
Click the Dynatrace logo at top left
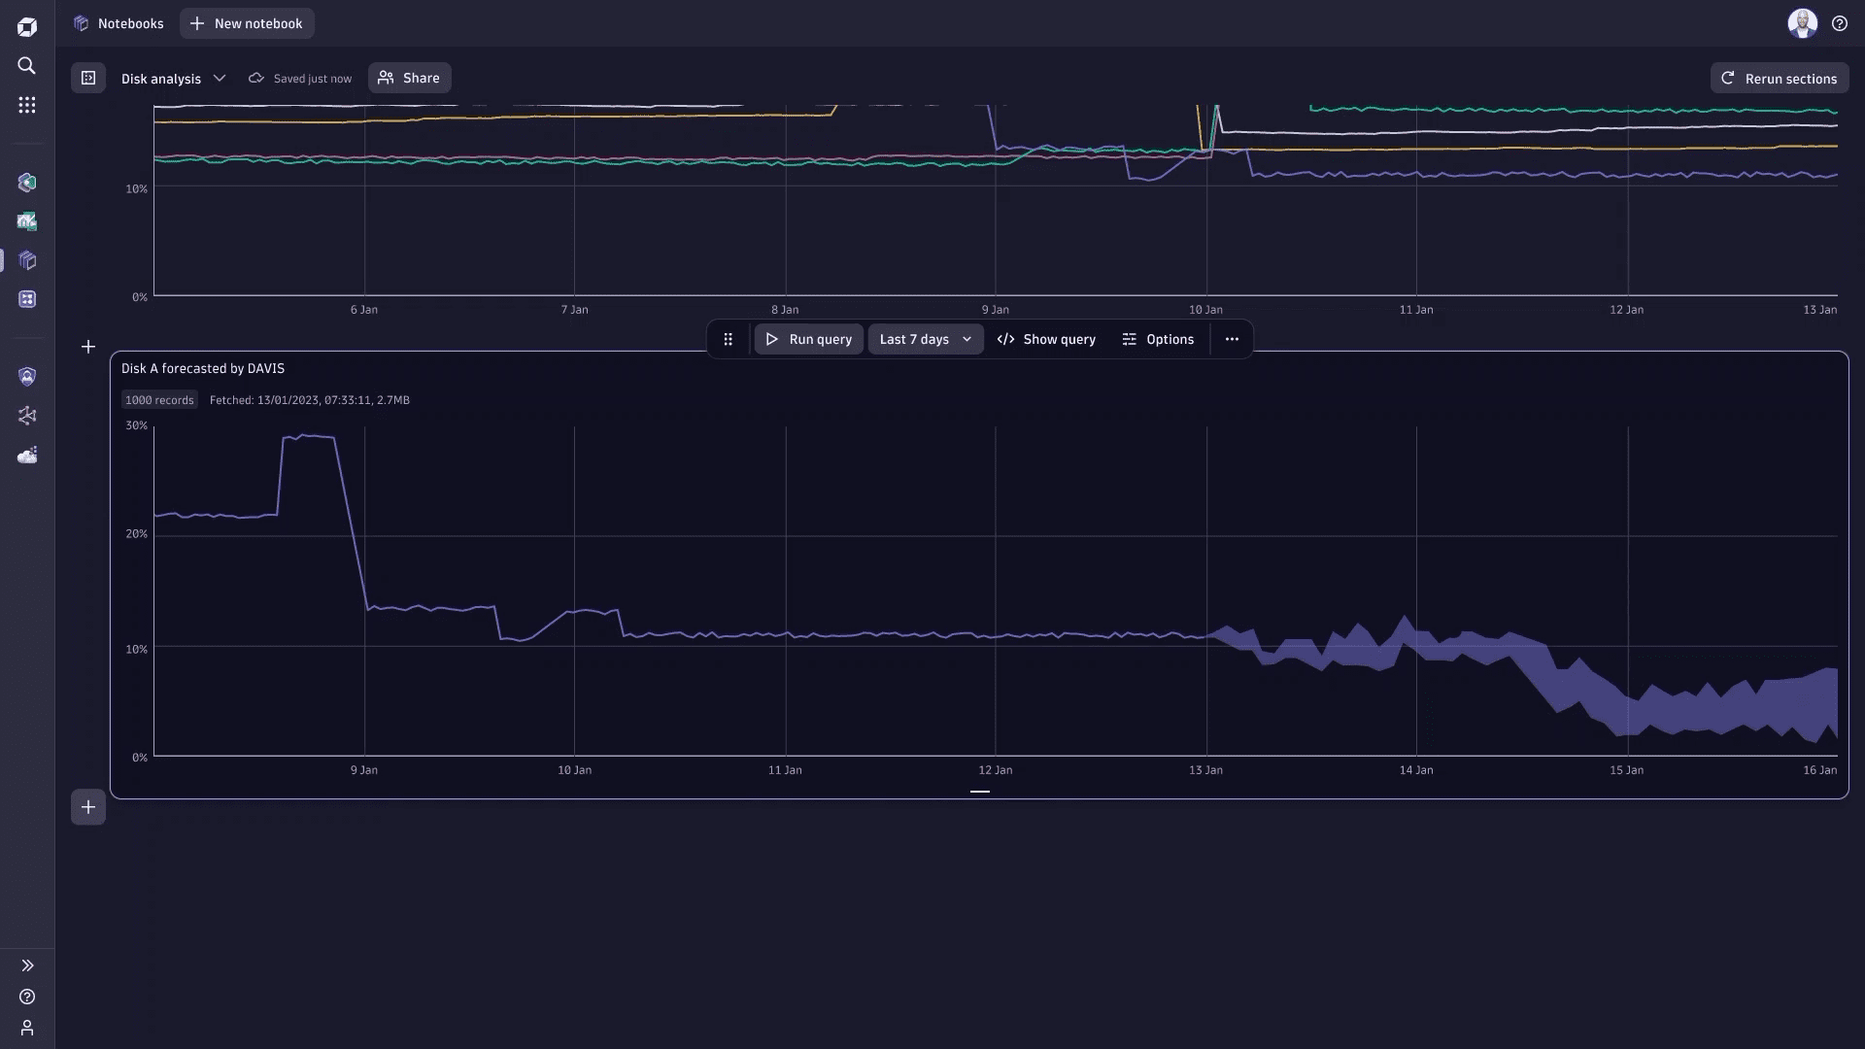pos(26,26)
